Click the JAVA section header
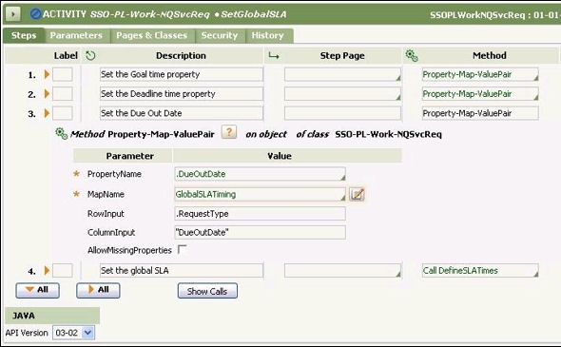This screenshot has width=561, height=347. click(x=52, y=316)
